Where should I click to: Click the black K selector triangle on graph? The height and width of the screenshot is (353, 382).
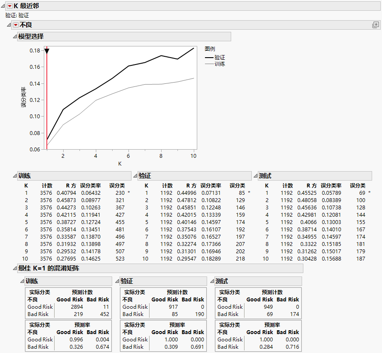pos(47,52)
